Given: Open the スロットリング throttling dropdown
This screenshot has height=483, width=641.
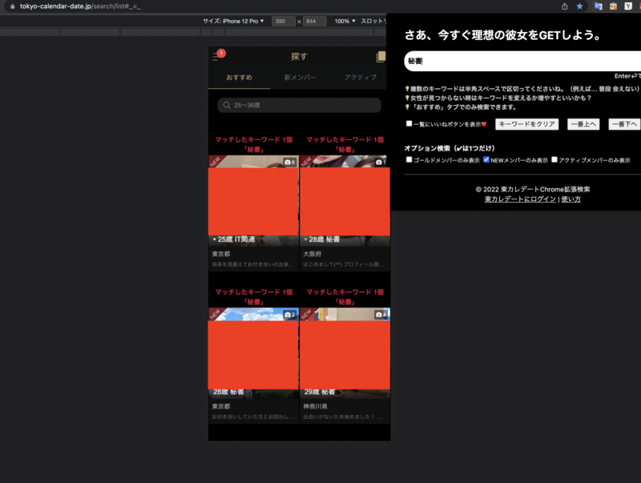Looking at the screenshot, I should (373, 21).
